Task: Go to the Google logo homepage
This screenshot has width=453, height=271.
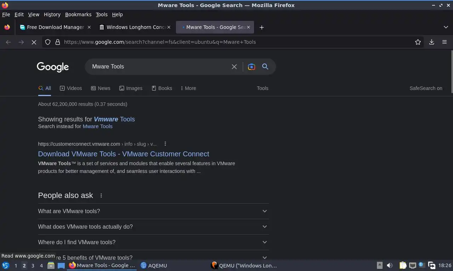Action: (53, 67)
